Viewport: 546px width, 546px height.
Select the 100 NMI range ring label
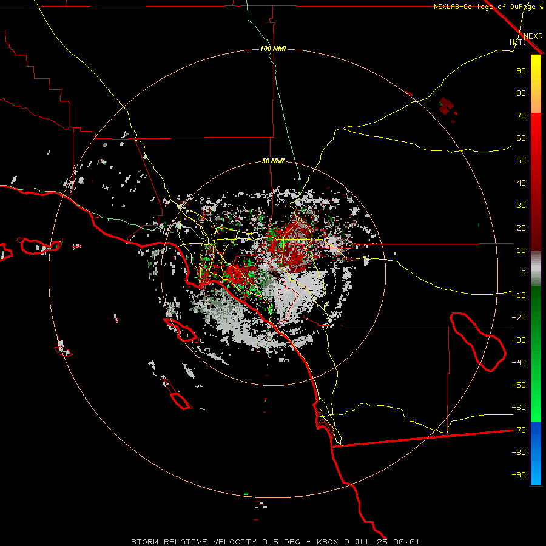273,49
